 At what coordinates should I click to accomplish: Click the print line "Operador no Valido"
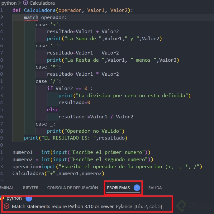tap(86, 131)
